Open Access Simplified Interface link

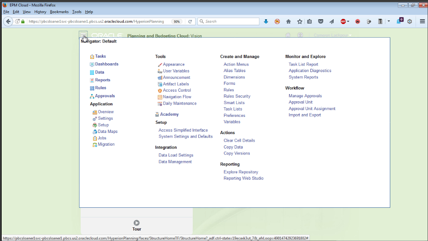coord(183,130)
